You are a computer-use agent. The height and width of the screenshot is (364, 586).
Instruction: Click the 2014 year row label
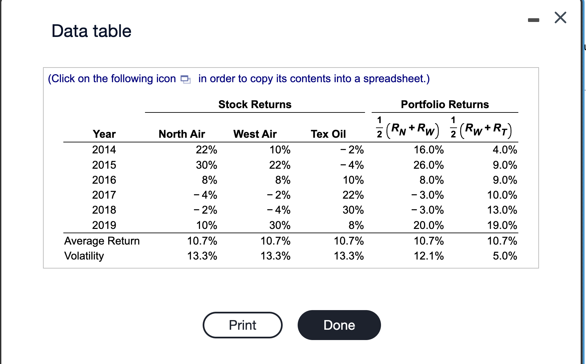click(x=103, y=150)
